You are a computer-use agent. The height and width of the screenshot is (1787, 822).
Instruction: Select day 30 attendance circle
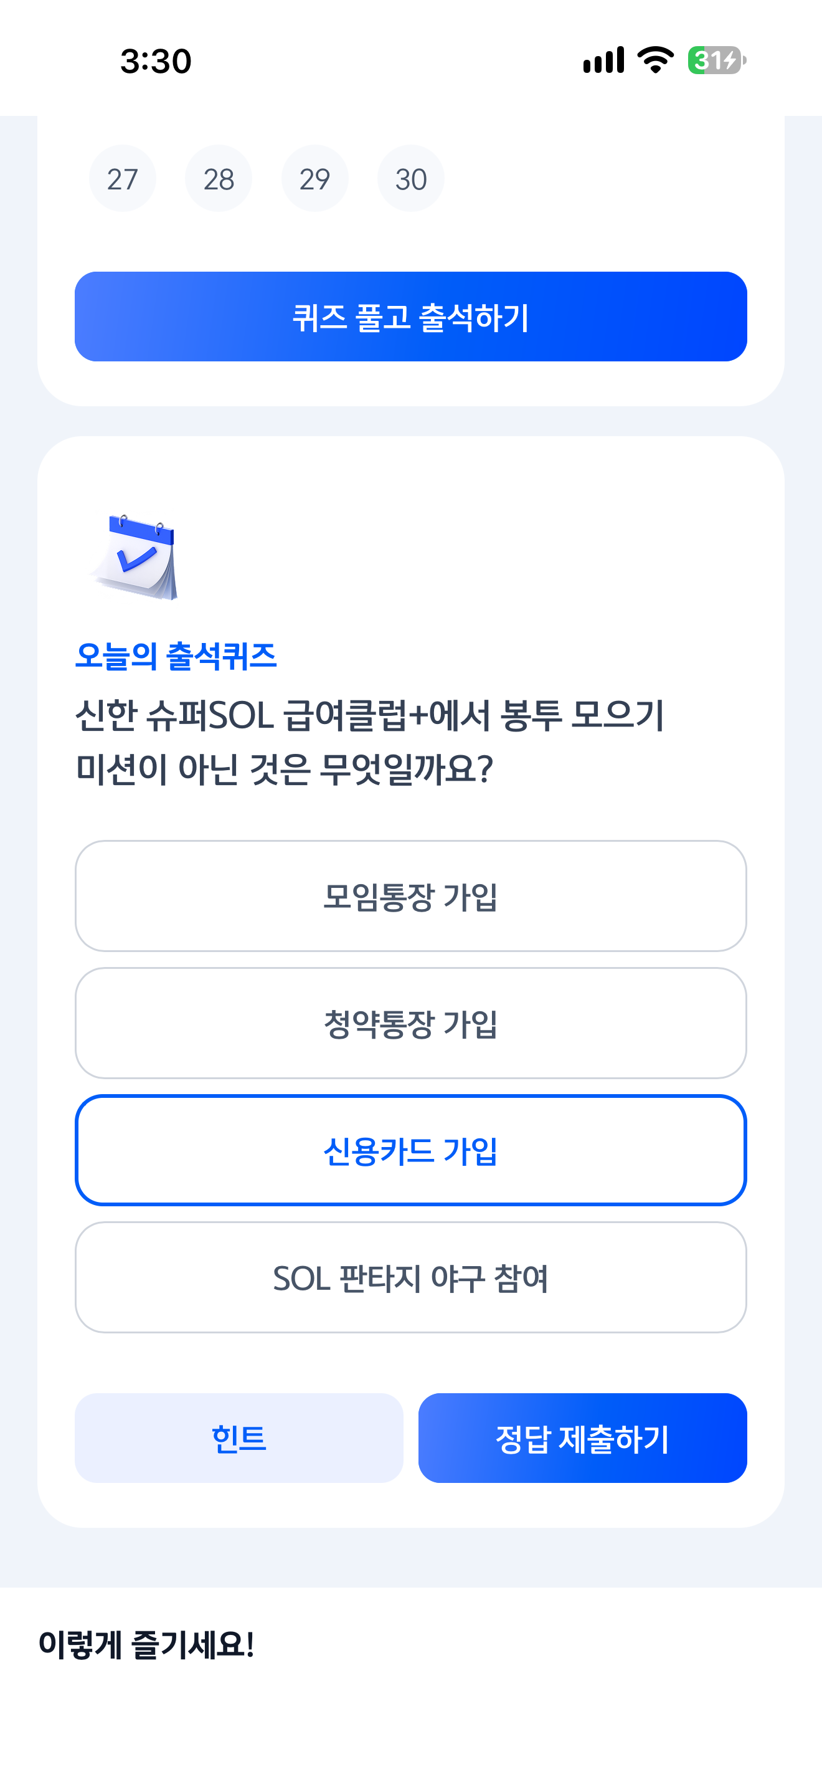point(411,179)
